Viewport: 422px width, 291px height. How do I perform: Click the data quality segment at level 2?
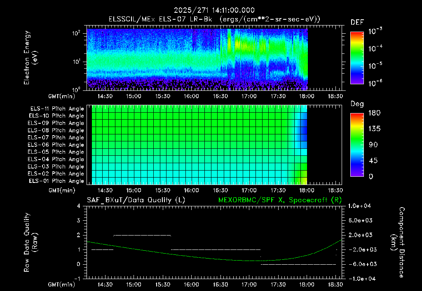(x=142, y=235)
